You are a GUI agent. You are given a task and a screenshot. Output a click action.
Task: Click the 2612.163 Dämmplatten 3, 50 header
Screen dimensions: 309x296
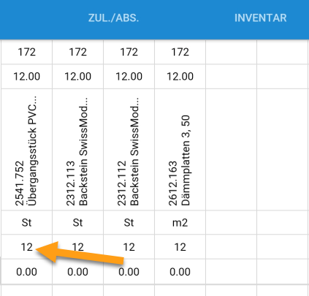[180, 150]
